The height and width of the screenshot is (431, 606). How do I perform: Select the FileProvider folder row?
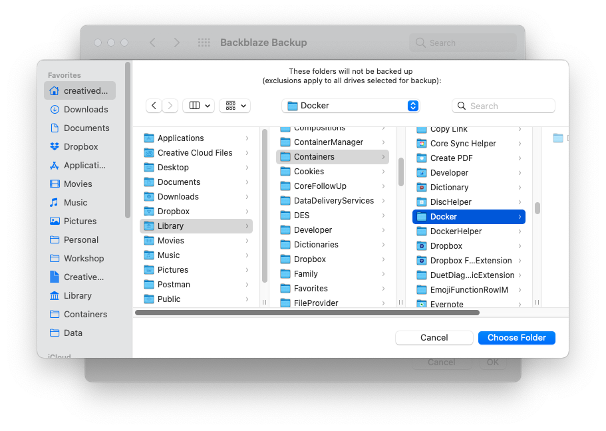[333, 303]
